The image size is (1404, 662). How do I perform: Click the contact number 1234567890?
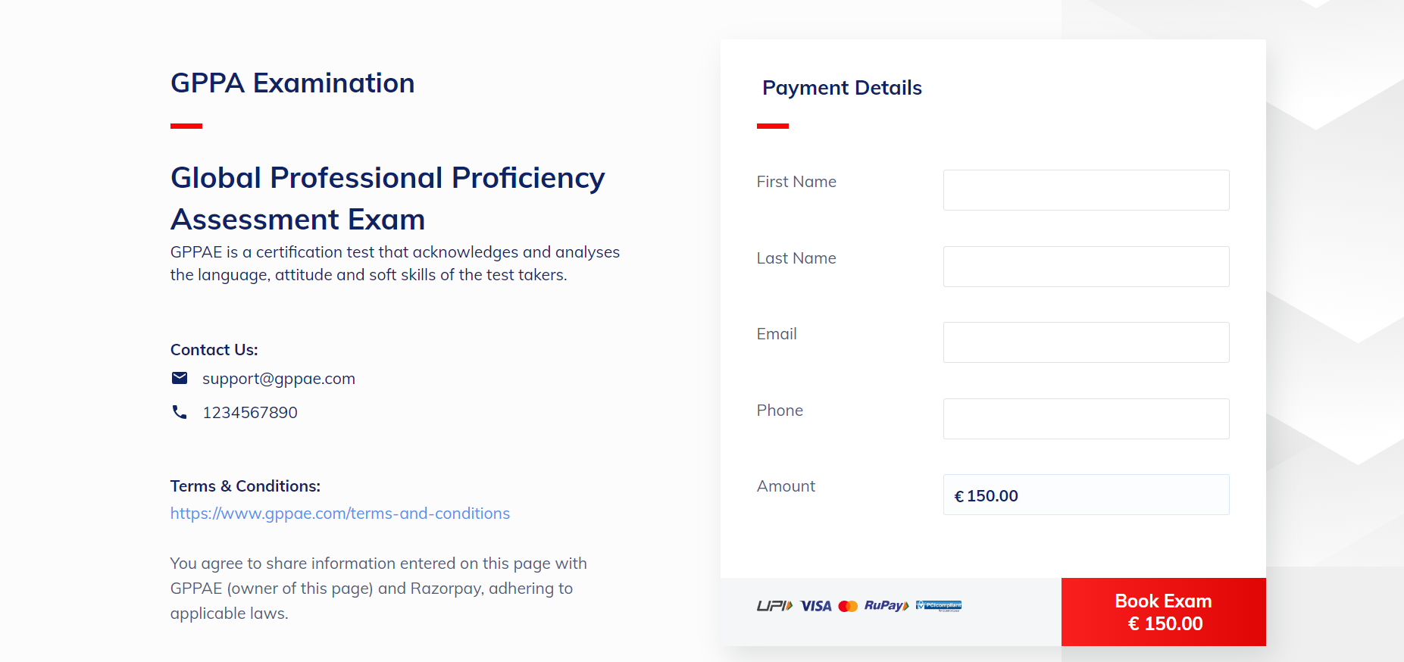click(250, 413)
